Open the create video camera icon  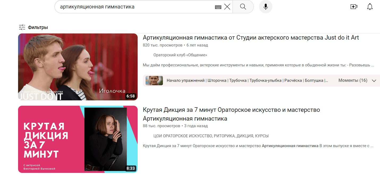tap(354, 7)
